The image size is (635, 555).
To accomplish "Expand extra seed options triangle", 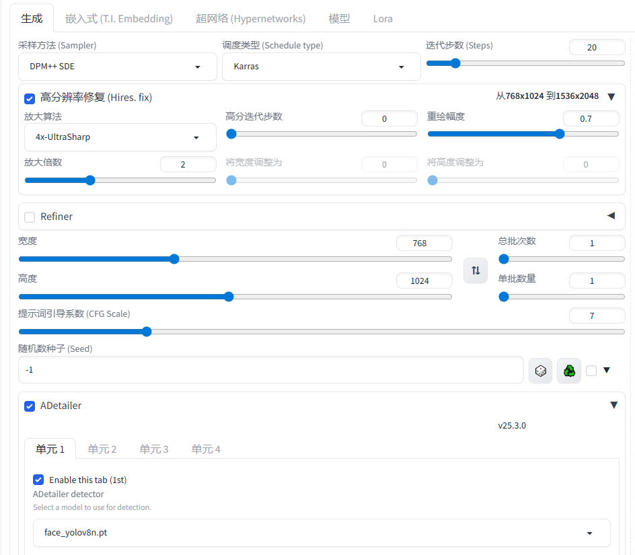I will tap(606, 370).
